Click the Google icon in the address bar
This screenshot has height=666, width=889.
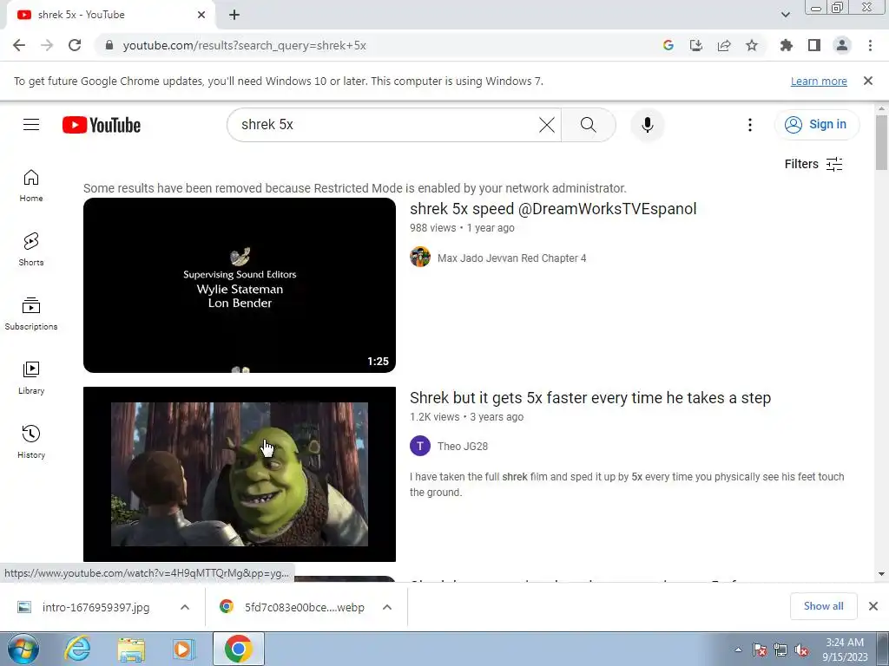pos(668,45)
